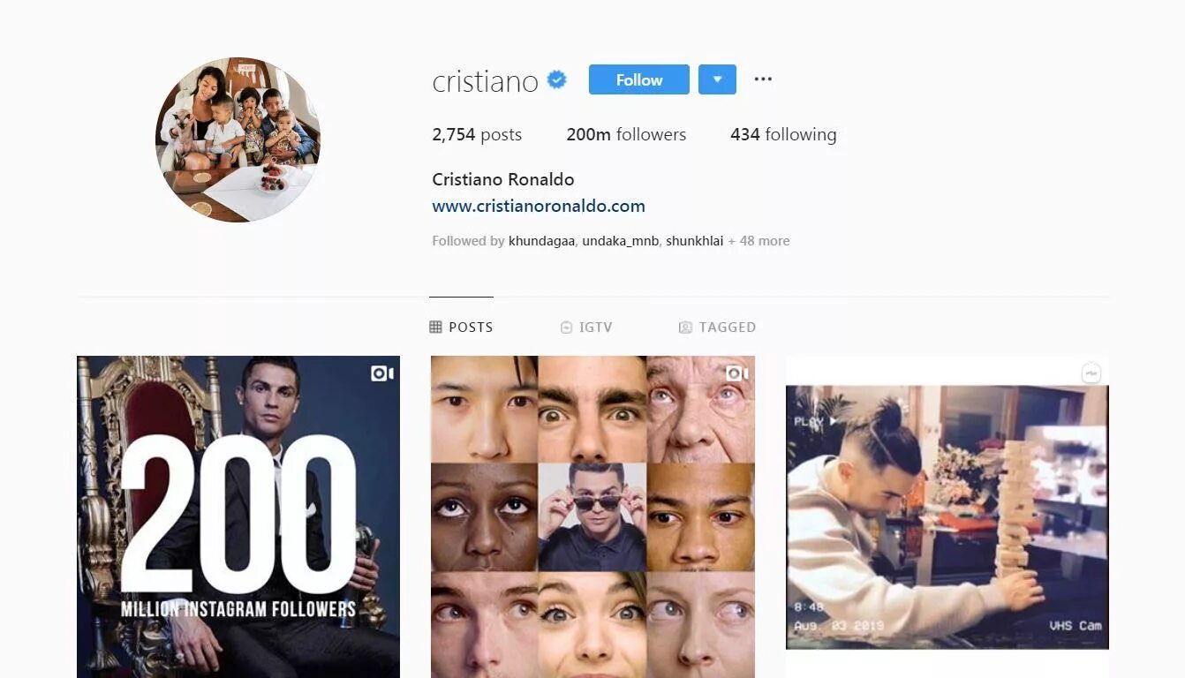This screenshot has height=678, width=1185.
Task: Click the blue verified badge beside cristiano
Action: pos(556,79)
